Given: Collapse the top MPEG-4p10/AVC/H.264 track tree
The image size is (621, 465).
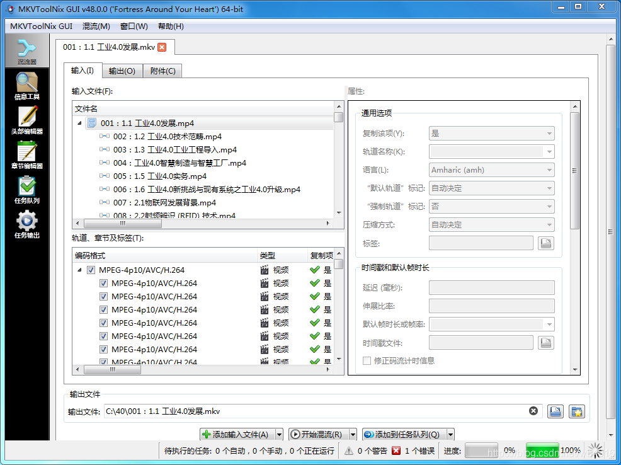Looking at the screenshot, I should pyautogui.click(x=79, y=270).
